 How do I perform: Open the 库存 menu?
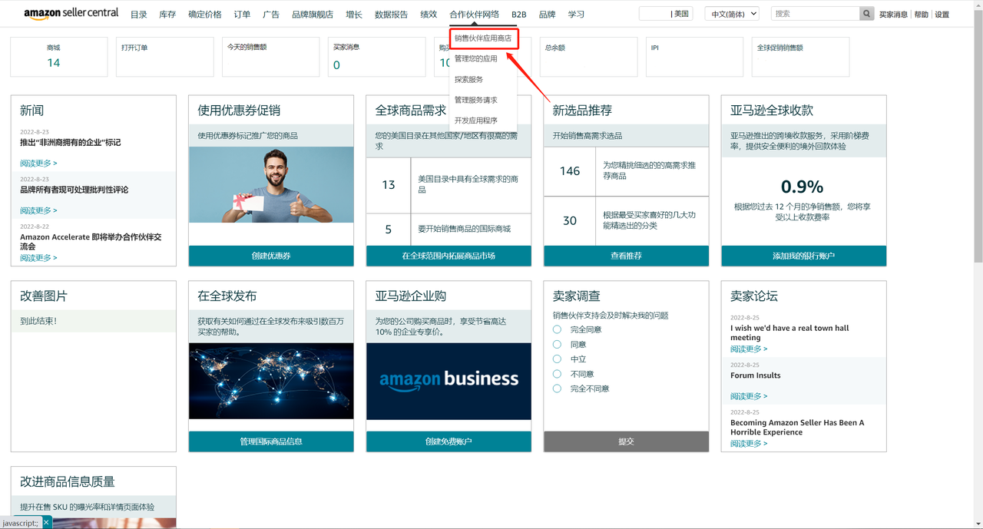[x=167, y=15]
